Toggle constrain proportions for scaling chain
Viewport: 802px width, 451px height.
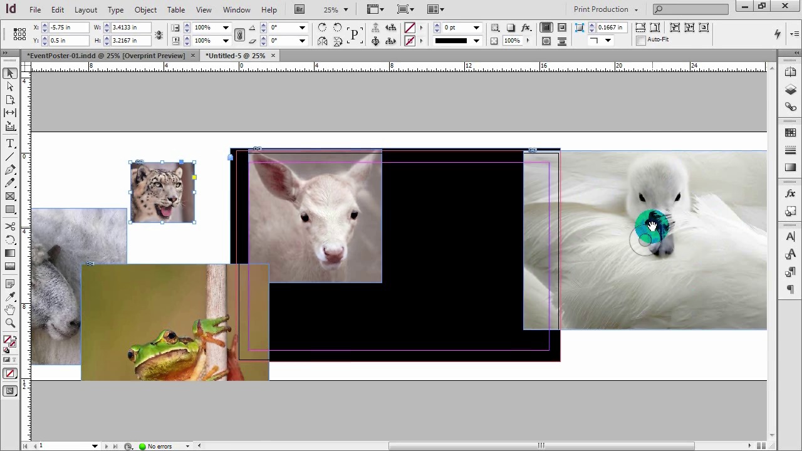[x=239, y=34]
